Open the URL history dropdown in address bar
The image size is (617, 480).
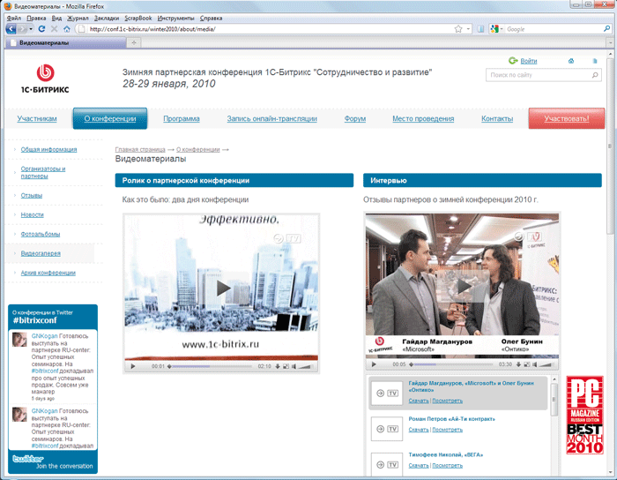point(468,29)
